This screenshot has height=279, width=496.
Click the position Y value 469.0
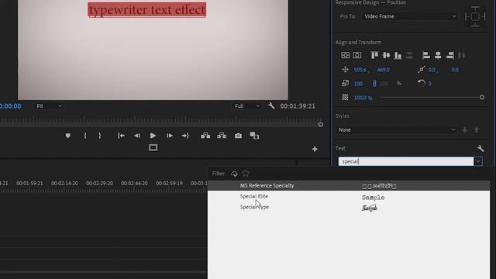[383, 70]
